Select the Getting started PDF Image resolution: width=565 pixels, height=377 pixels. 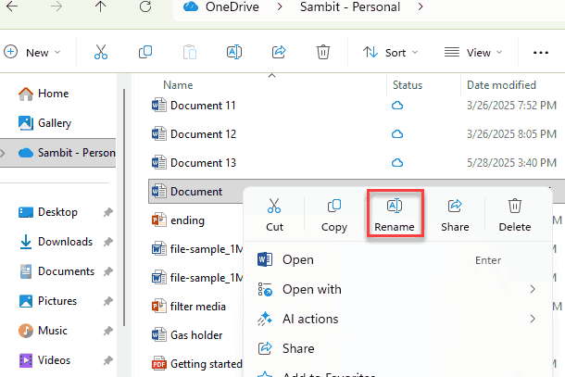(196, 364)
